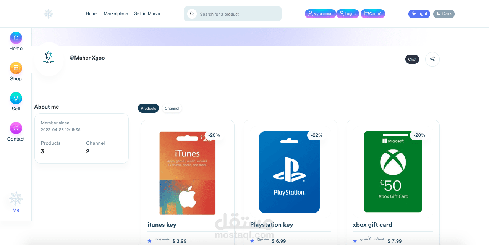Viewport: 489px width, 245px height.
Task: Click the star icon under xbox gift card
Action: [x=355, y=241]
